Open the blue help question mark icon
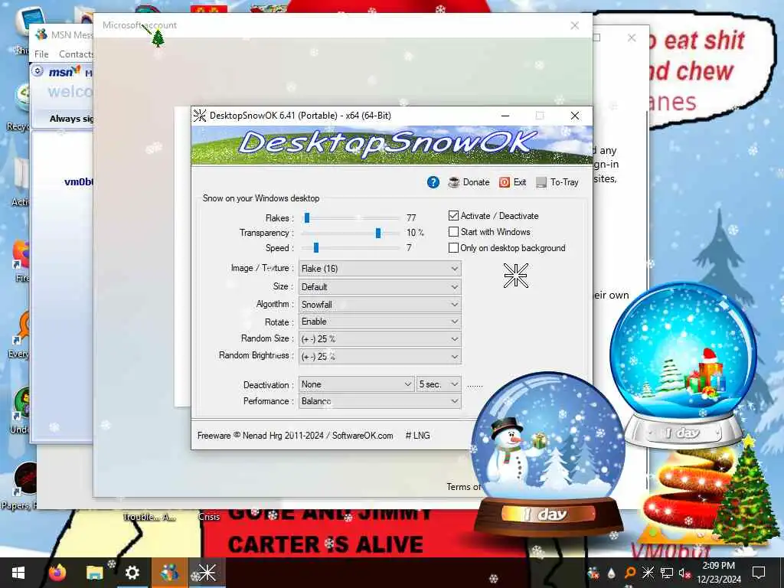Image resolution: width=784 pixels, height=588 pixels. pyautogui.click(x=433, y=182)
